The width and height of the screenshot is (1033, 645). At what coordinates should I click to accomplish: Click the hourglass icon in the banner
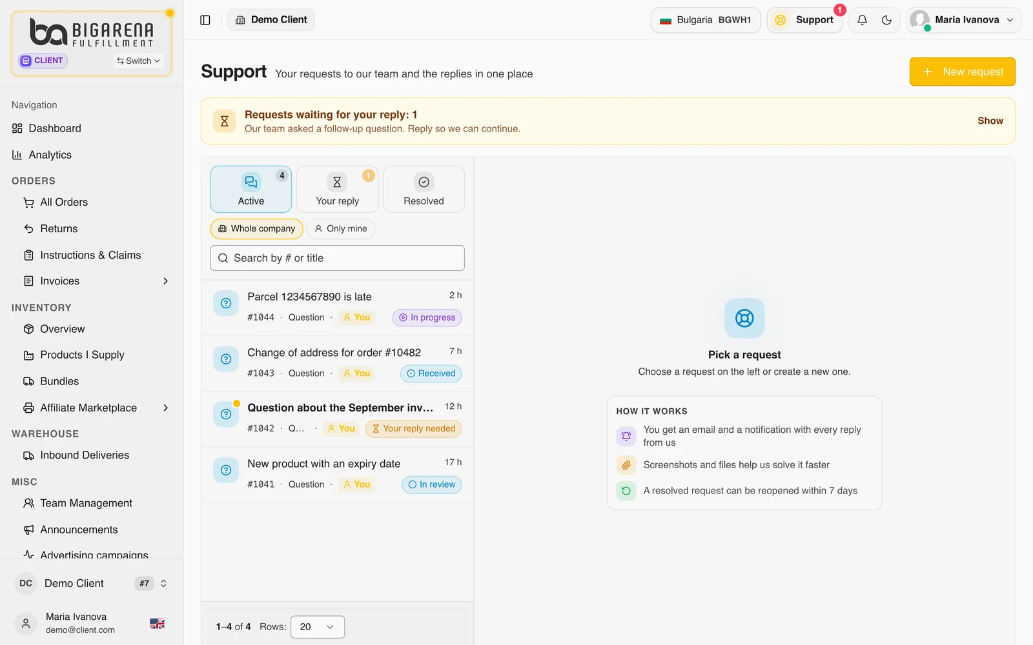pos(224,121)
